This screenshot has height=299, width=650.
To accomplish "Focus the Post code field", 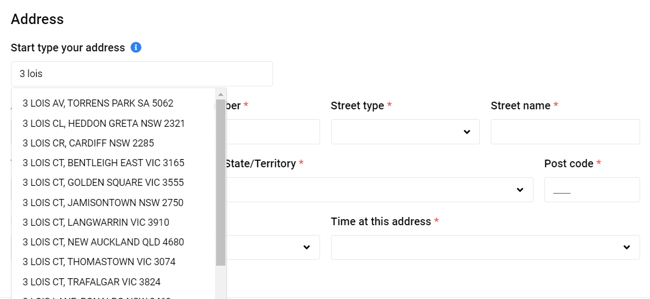I will coord(591,190).
